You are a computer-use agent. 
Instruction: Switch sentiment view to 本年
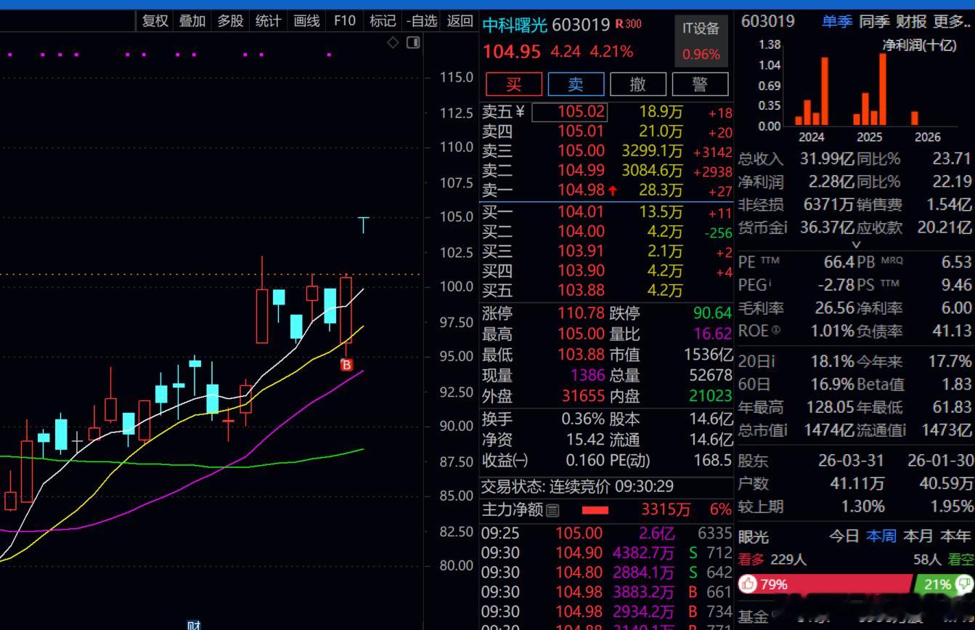pos(955,536)
